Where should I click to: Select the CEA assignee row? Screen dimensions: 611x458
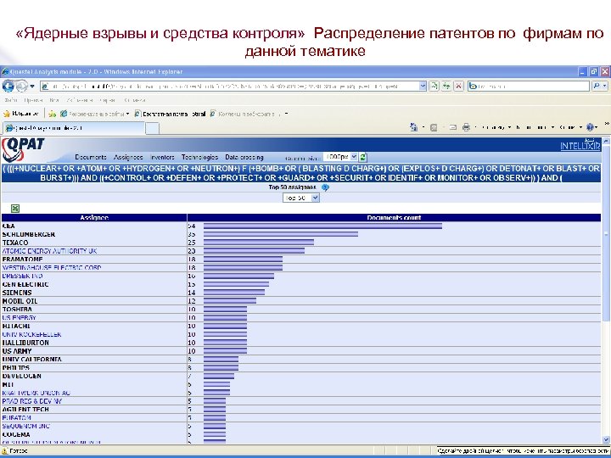(x=301, y=226)
